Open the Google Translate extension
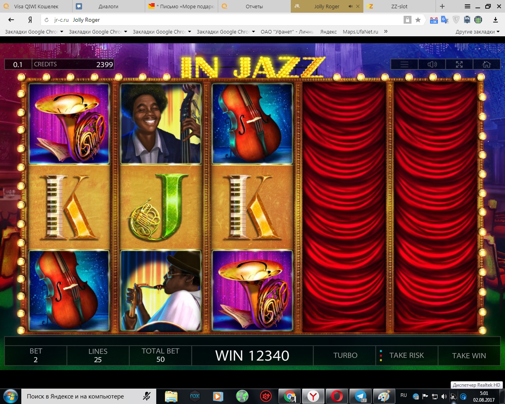This screenshot has height=404, width=505. pos(445,20)
